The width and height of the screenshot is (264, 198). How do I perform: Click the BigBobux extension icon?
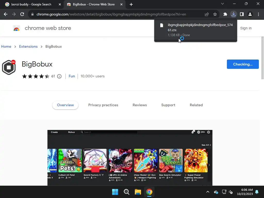[x=9, y=67]
